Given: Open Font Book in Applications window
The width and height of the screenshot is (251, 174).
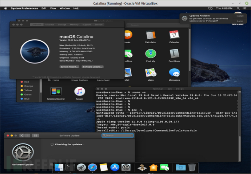Looking at the screenshot, I should 174,54.
